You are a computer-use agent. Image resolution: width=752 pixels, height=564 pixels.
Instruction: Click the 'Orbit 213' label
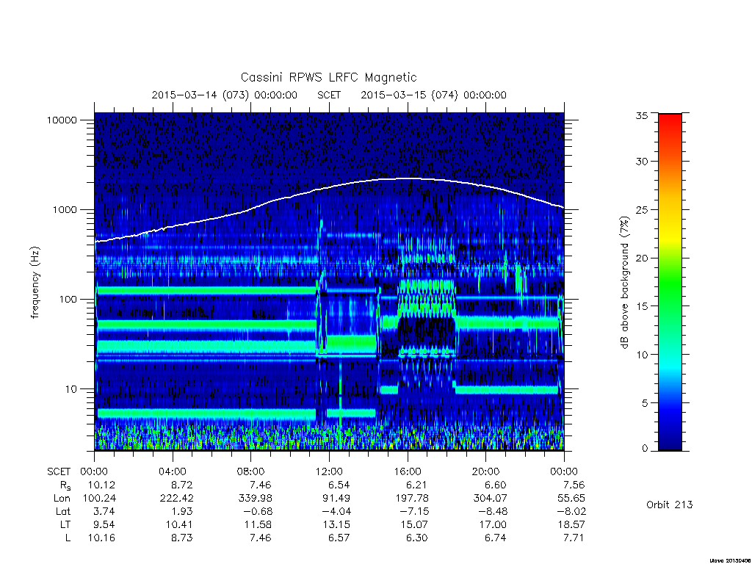(x=670, y=505)
